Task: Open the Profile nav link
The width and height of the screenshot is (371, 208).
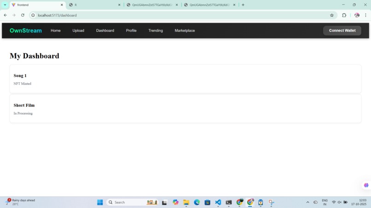Action: click(131, 30)
